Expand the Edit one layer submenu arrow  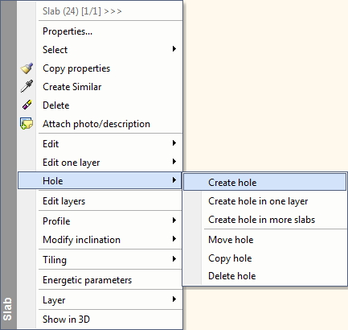point(174,162)
